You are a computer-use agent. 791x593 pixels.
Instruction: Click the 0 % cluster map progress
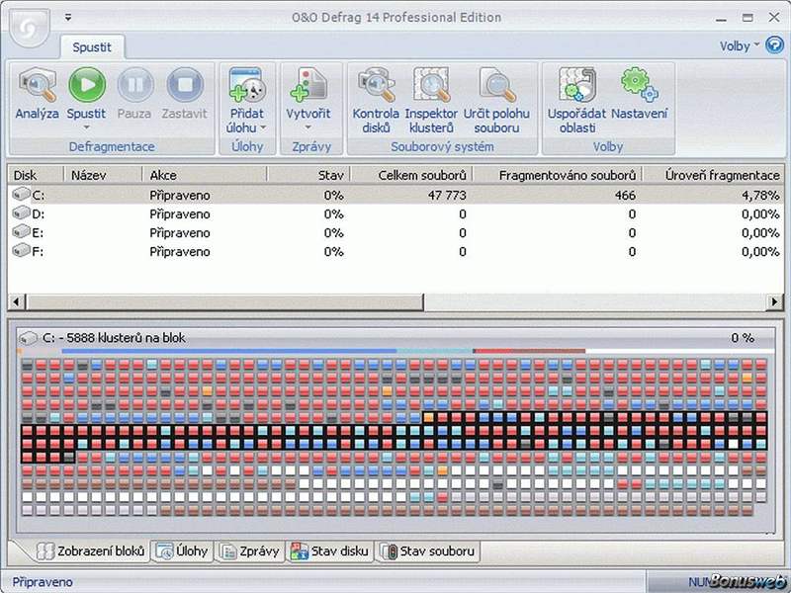pyautogui.click(x=743, y=338)
